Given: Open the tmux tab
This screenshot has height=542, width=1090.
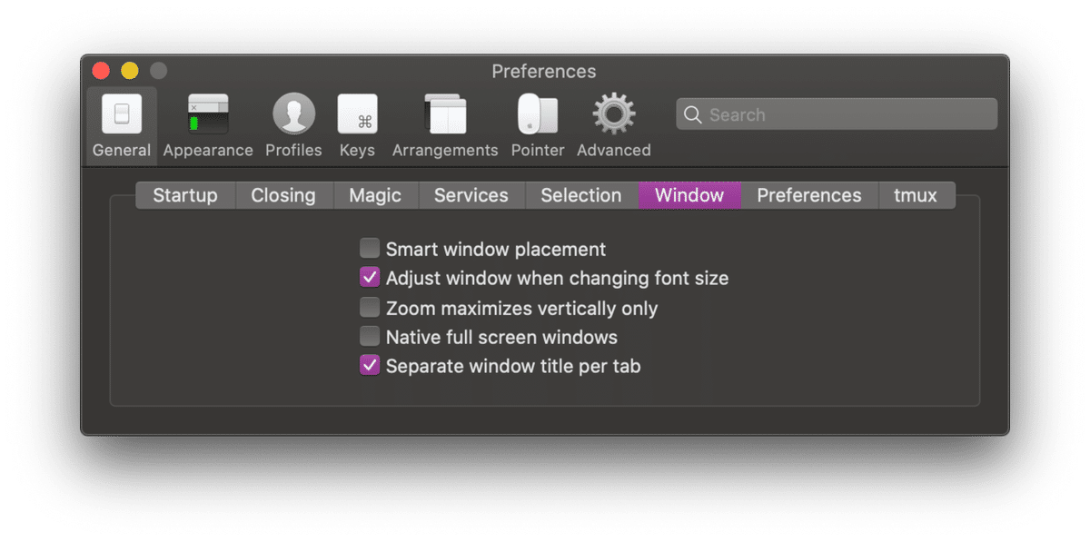Looking at the screenshot, I should [916, 195].
